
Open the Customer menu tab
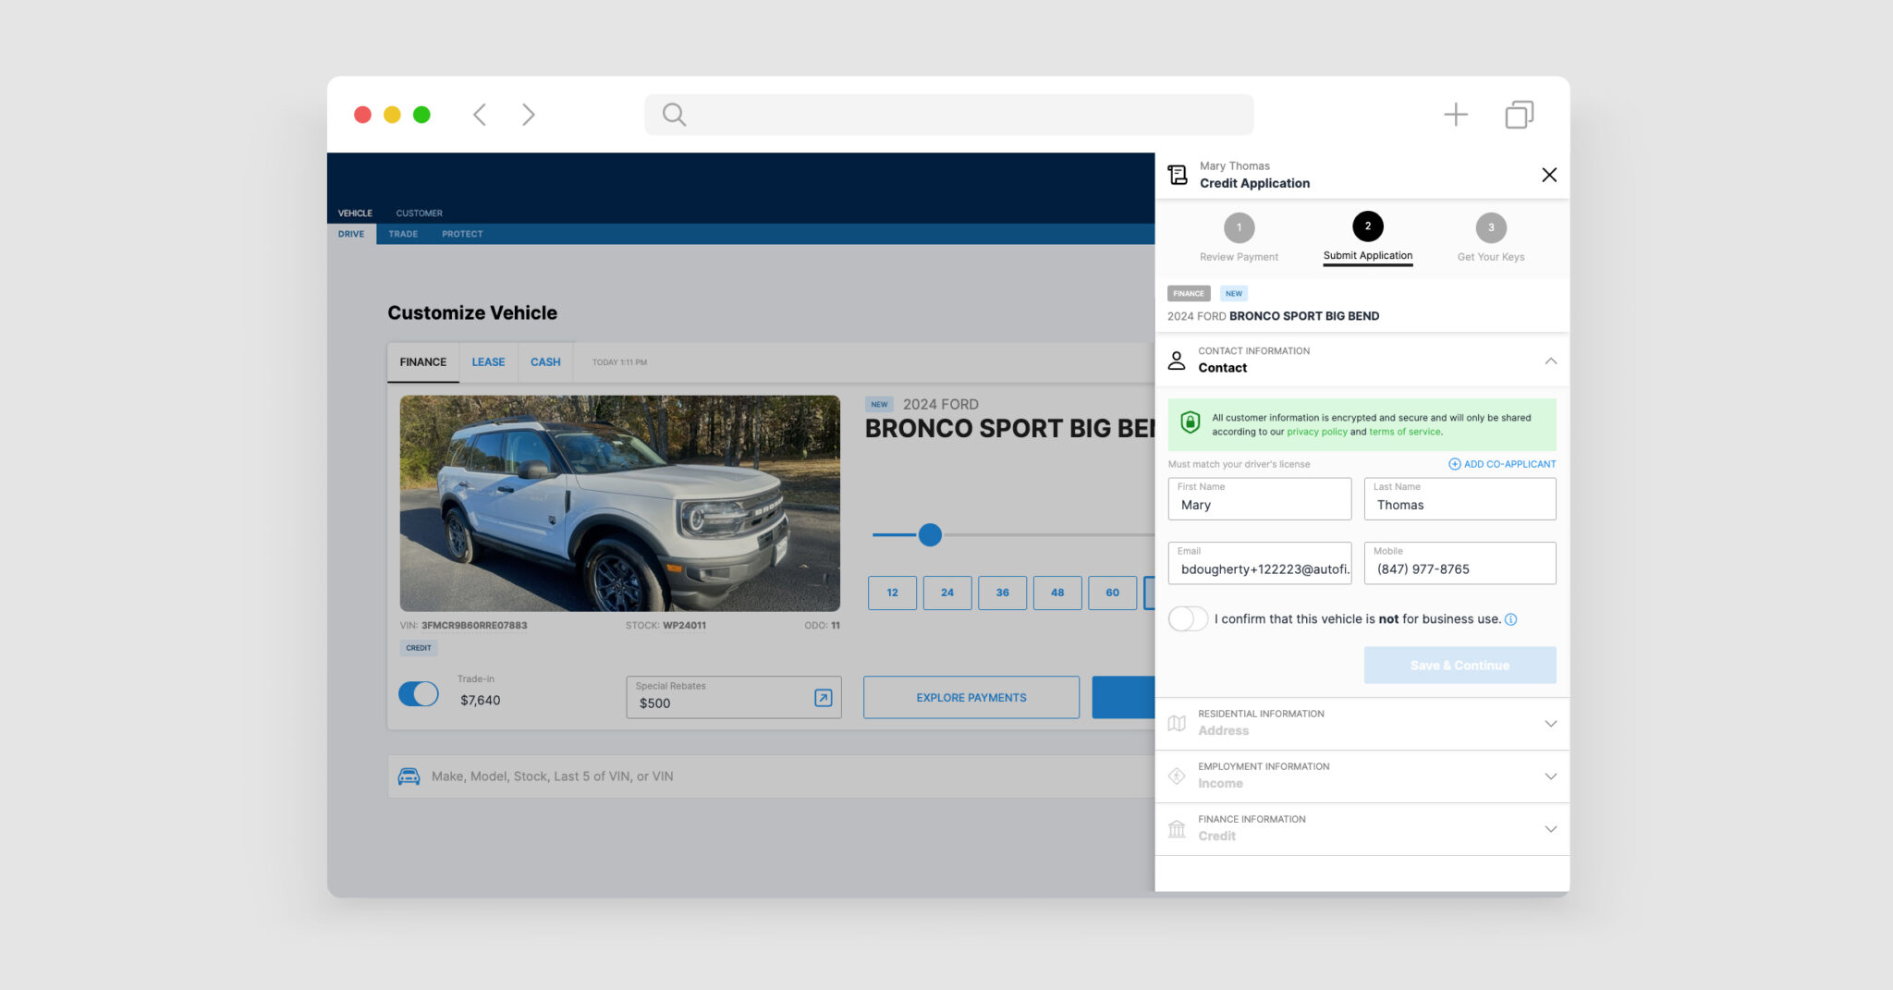(419, 213)
